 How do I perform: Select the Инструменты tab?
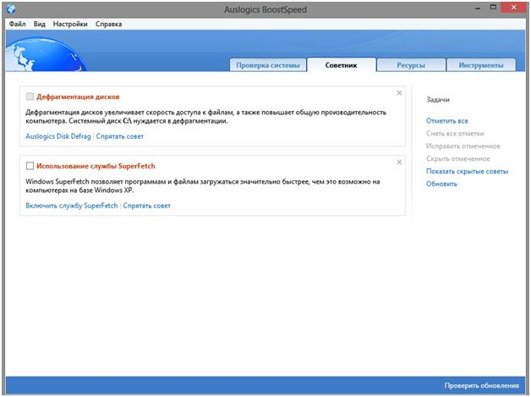[481, 65]
